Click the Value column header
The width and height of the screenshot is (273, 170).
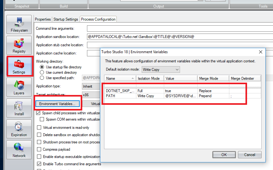click(181, 79)
